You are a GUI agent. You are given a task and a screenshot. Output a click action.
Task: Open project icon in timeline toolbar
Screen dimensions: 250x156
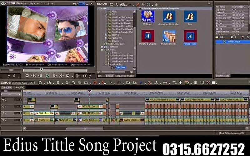click(x=49, y=83)
